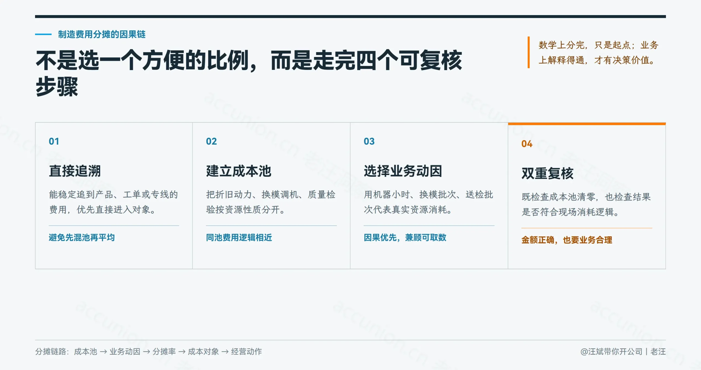Select the heading 双重复核
This screenshot has width=701, height=370.
(x=547, y=174)
